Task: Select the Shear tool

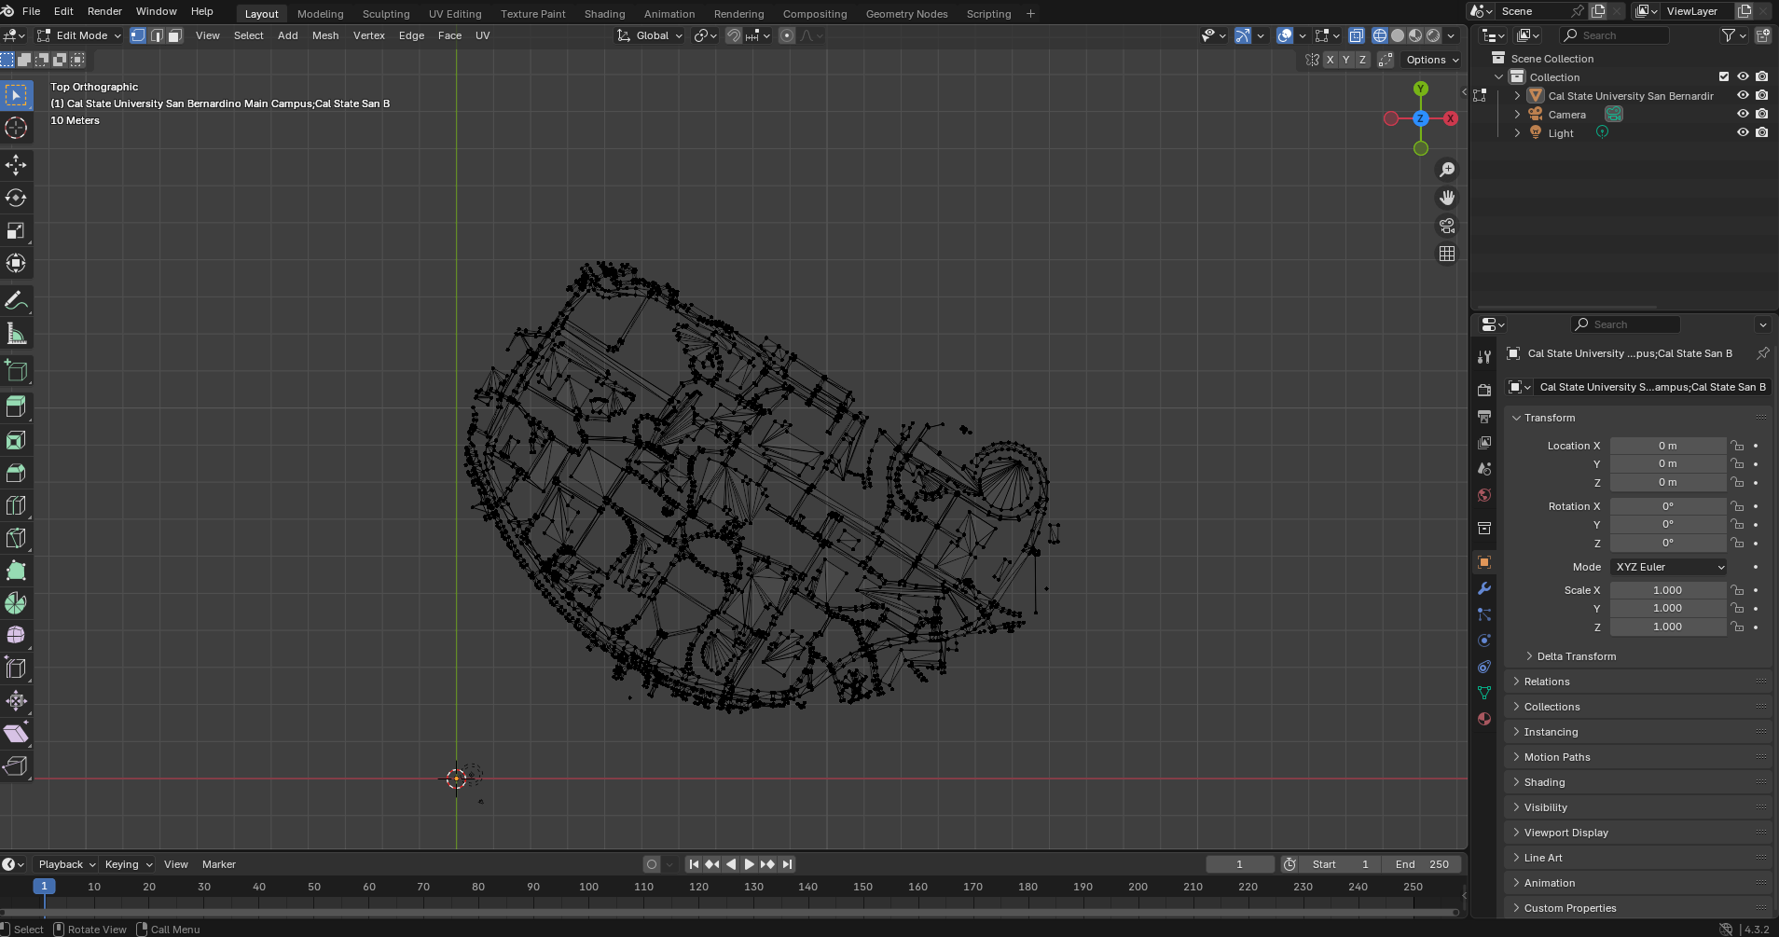Action: 16,733
